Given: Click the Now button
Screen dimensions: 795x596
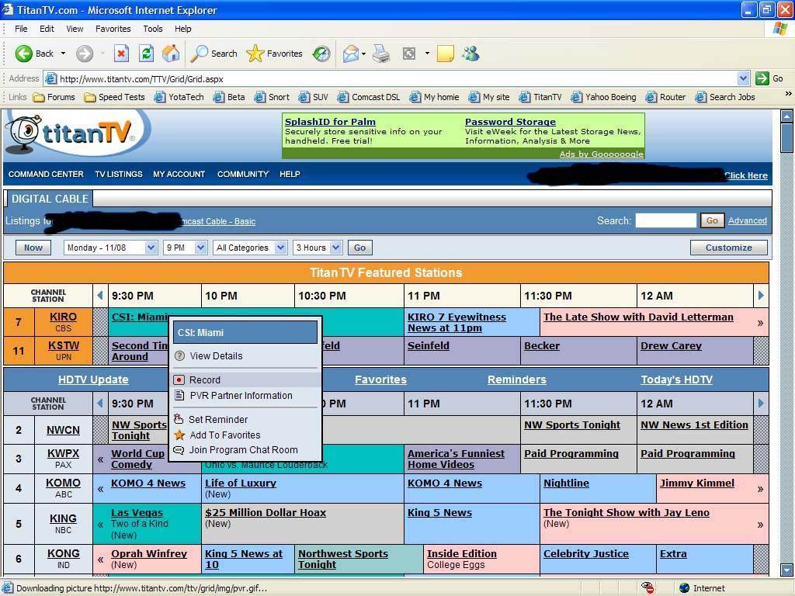Looking at the screenshot, I should pos(33,248).
